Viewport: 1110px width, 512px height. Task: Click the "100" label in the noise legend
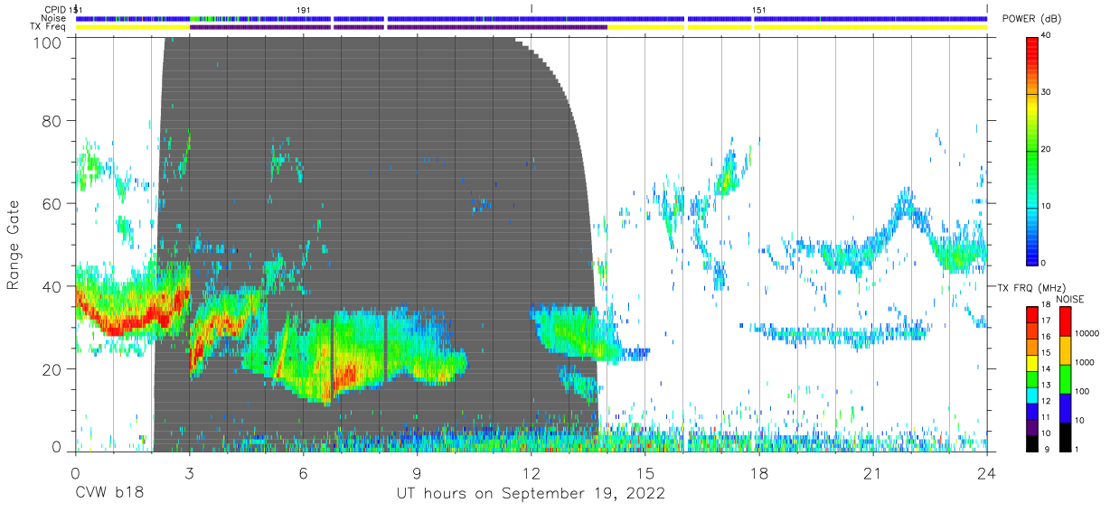(1084, 391)
